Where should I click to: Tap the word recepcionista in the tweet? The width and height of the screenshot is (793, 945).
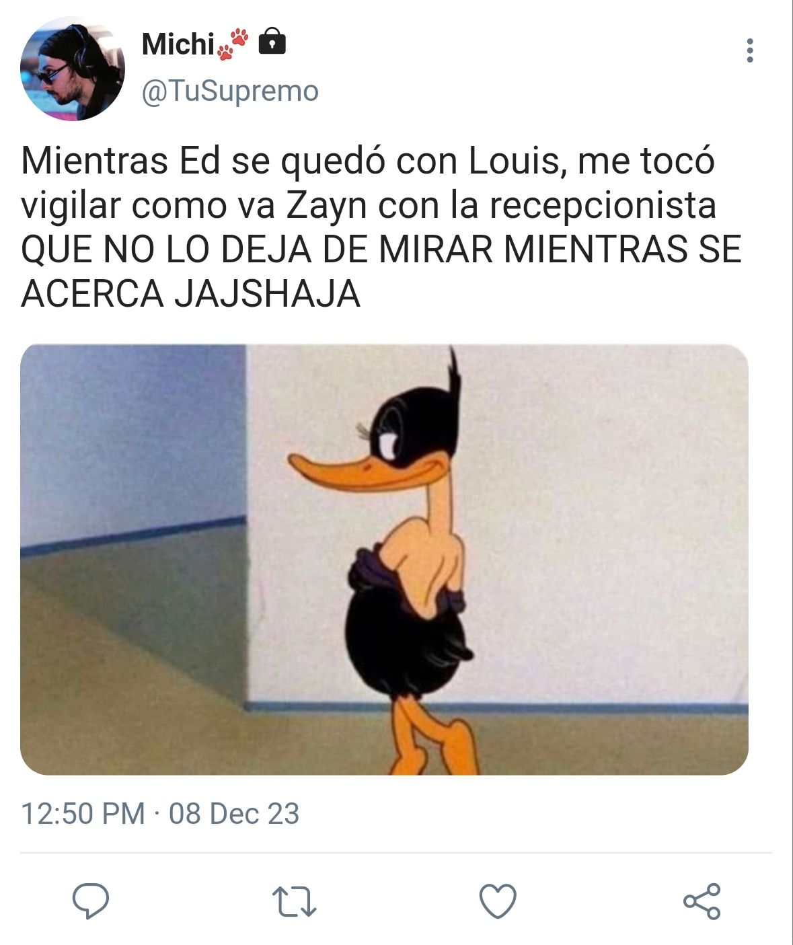coord(603,206)
